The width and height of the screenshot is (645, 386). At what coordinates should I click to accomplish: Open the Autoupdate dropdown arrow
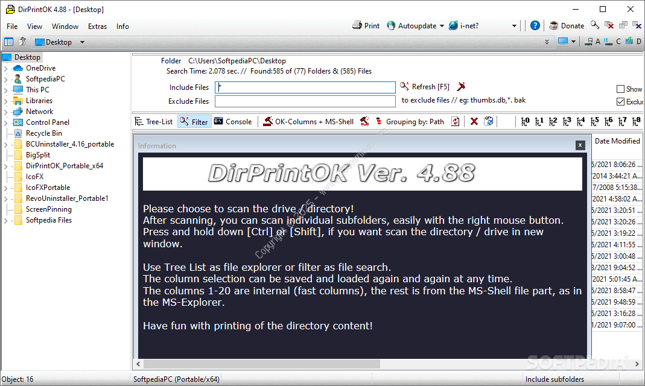tap(442, 26)
